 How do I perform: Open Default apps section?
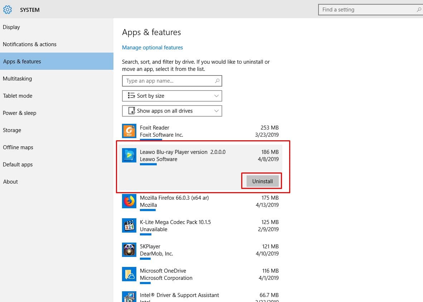click(x=18, y=165)
